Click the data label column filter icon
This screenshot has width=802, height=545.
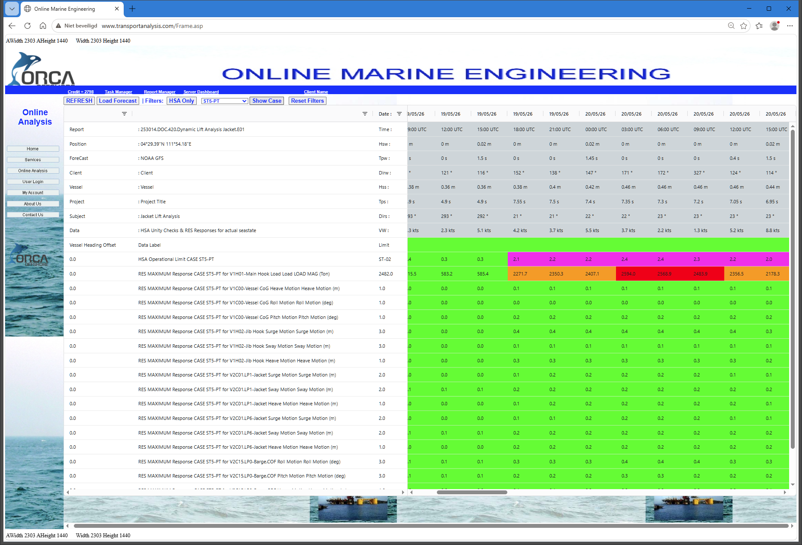[x=365, y=114]
